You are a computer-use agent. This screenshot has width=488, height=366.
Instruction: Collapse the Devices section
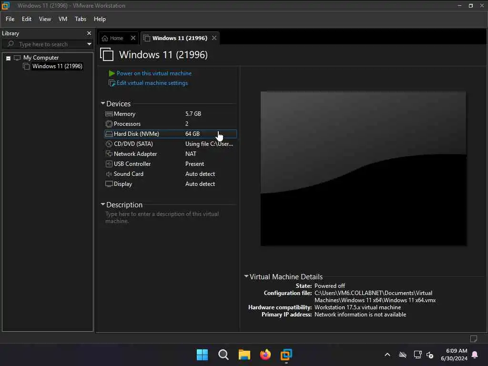pos(103,103)
